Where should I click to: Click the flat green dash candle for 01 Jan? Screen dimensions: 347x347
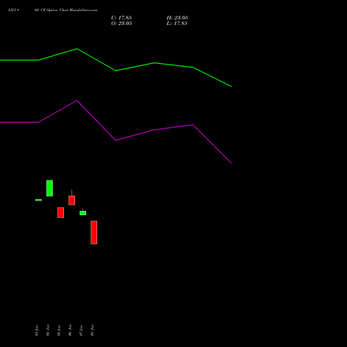coord(38,200)
